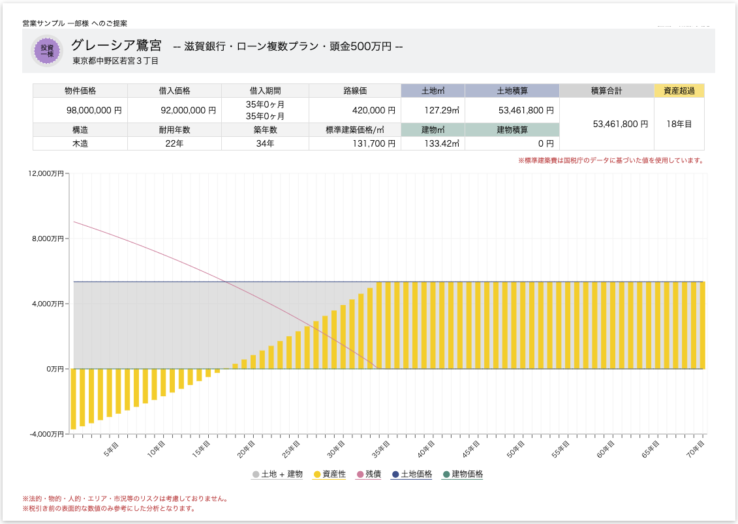Image resolution: width=738 pixels, height=524 pixels.
Task: Toggle the 建物価格 legend series
Action: (463, 474)
